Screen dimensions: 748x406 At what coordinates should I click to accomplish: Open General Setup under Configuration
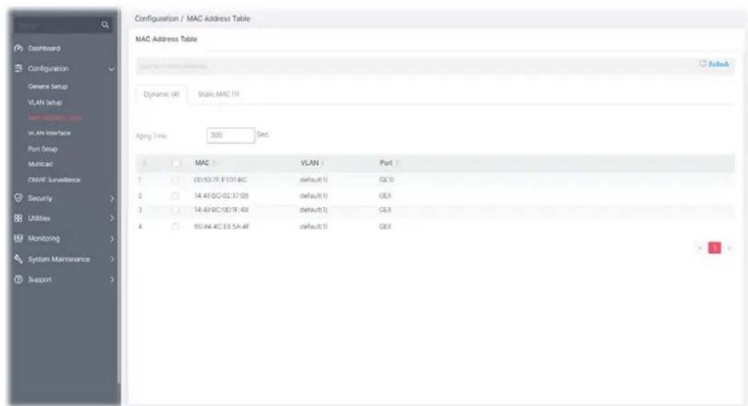coord(48,86)
